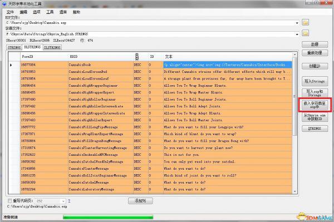Click text 'This is not for you.'

click(181, 155)
